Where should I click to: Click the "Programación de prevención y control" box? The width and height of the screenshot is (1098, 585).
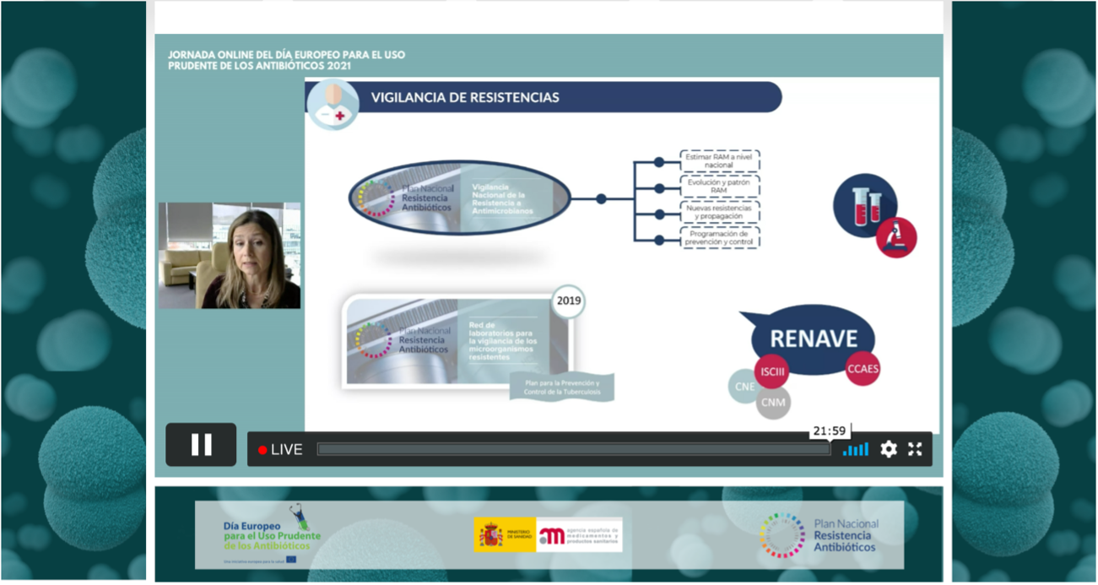click(720, 237)
